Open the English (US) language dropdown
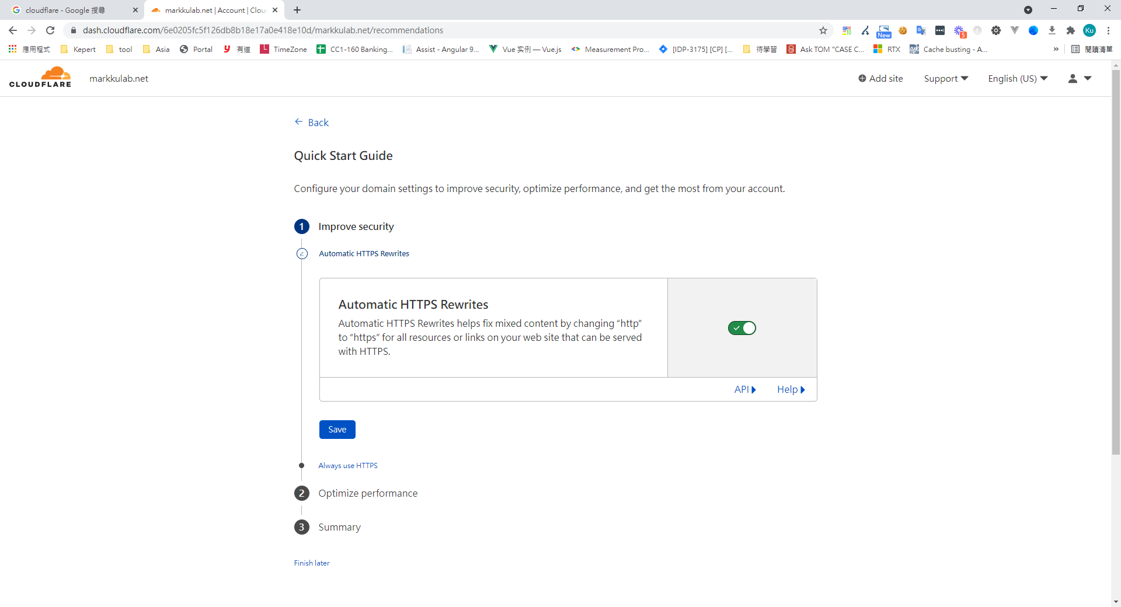Screen dimensions: 1121x607 [x=1018, y=78]
